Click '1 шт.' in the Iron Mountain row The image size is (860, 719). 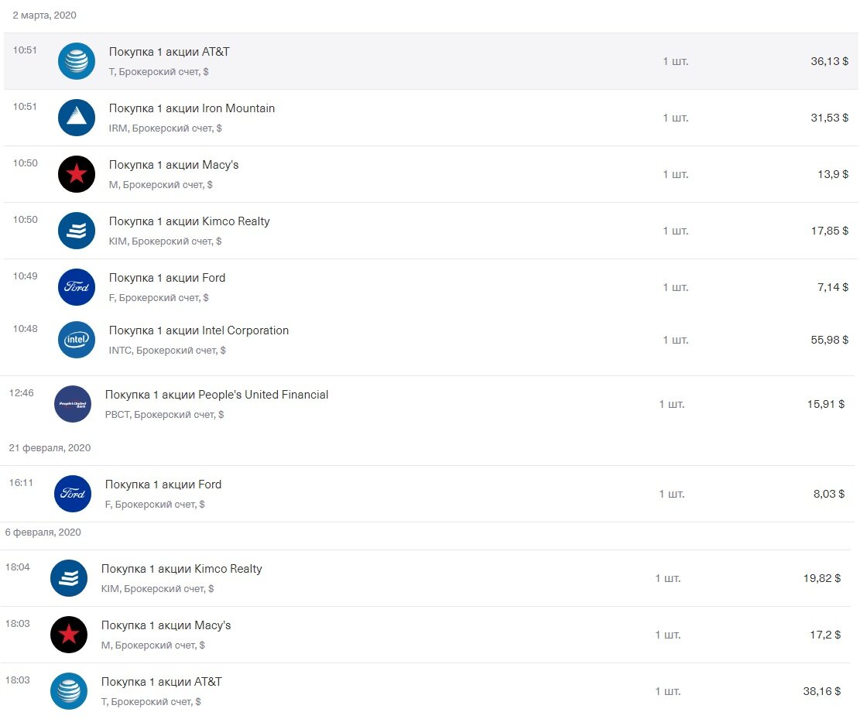[676, 118]
